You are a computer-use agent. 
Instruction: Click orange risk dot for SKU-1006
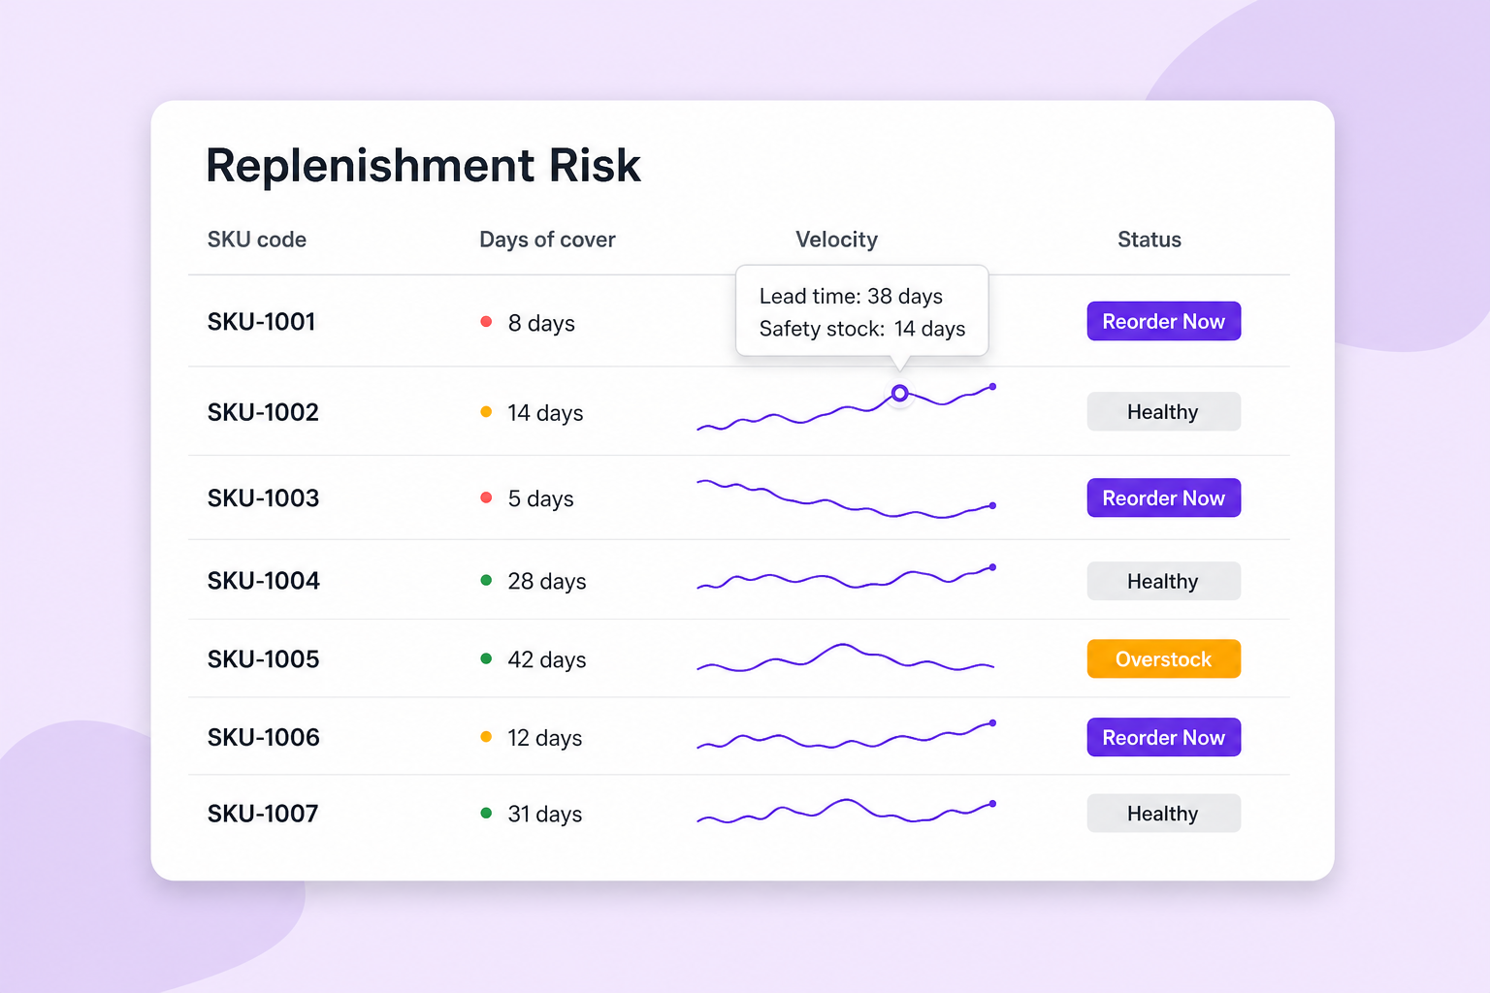click(x=486, y=737)
